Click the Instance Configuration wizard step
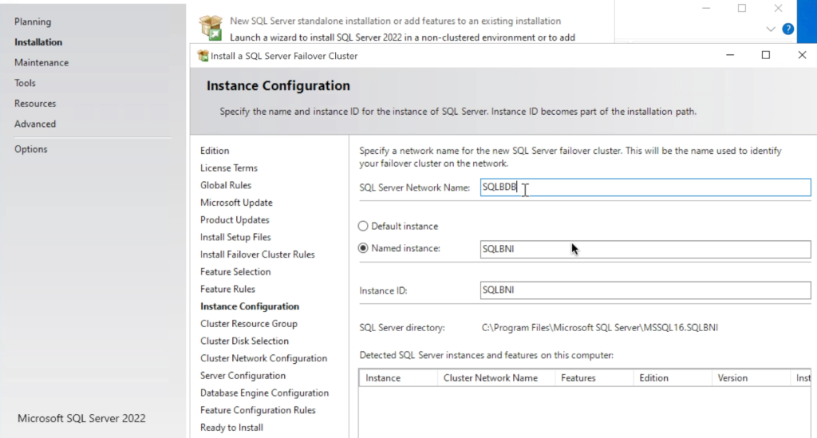 point(250,306)
